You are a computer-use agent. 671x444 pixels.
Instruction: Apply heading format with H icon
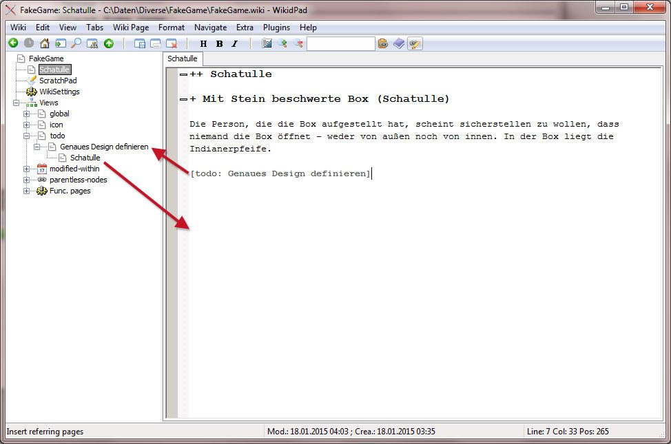tap(203, 44)
